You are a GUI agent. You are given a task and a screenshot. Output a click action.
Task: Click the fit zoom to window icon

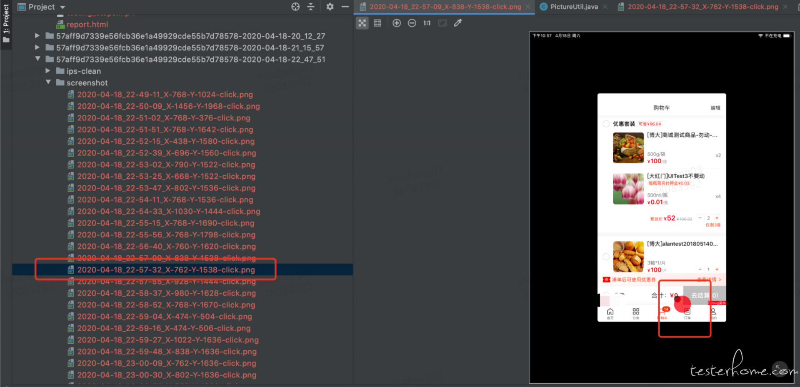pyautogui.click(x=442, y=23)
